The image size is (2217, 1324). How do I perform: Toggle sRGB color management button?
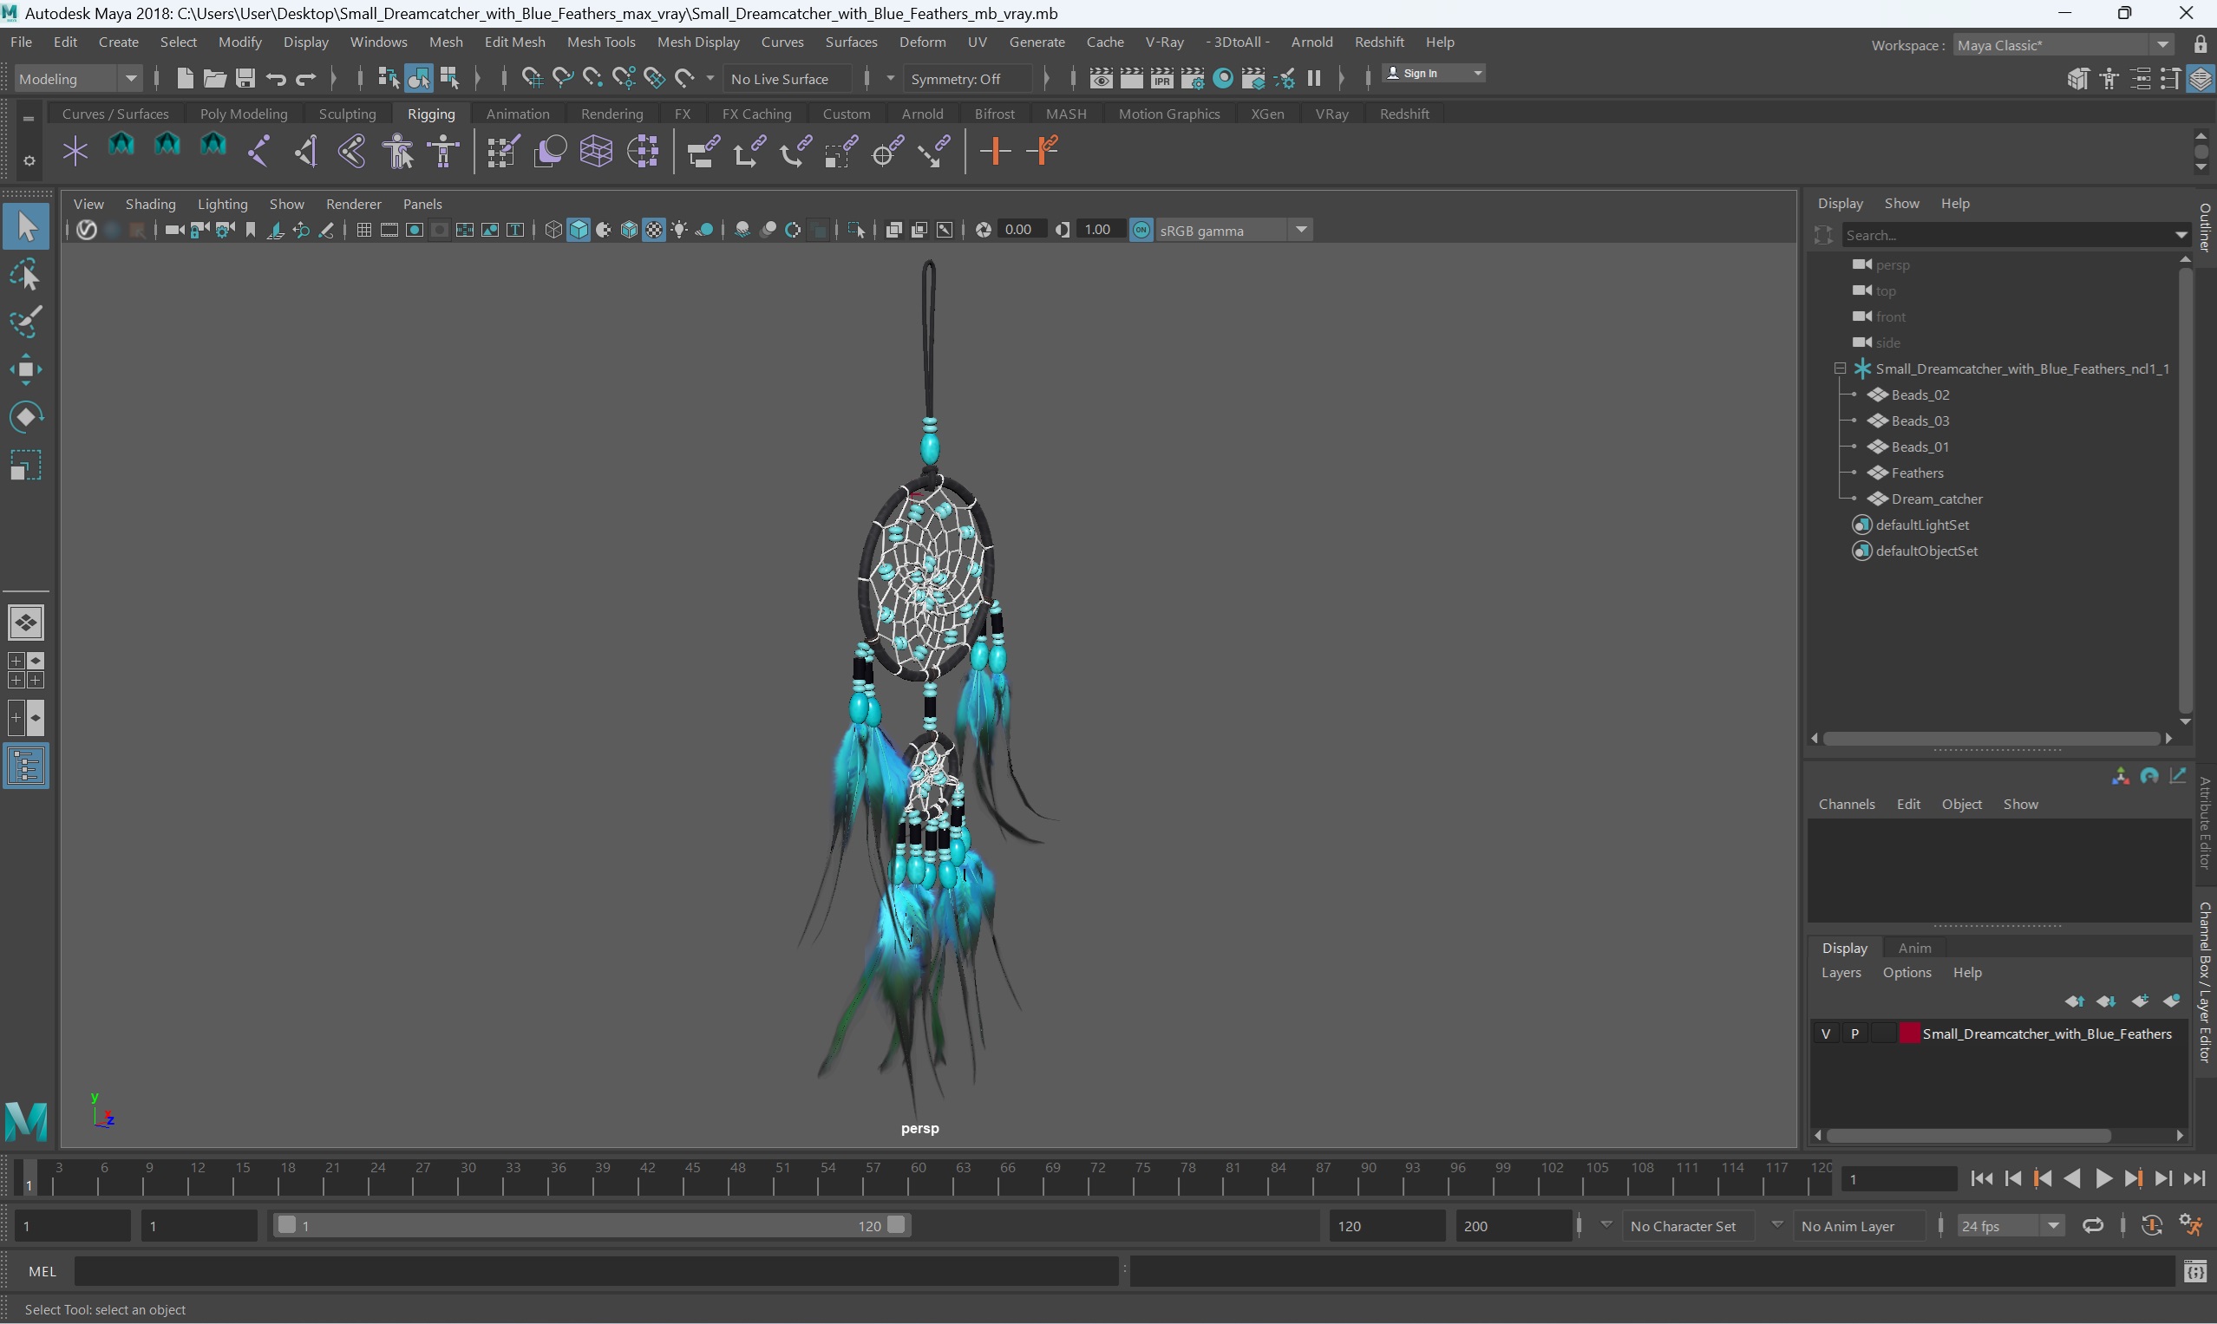click(1141, 230)
